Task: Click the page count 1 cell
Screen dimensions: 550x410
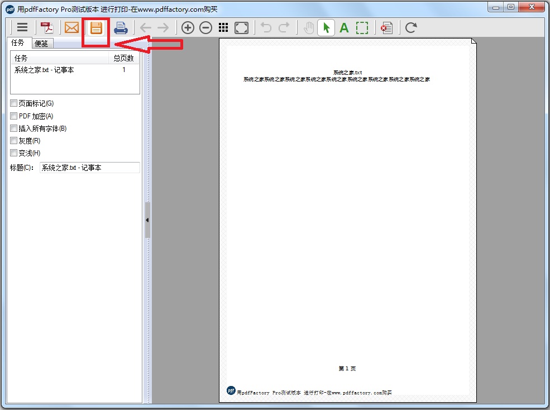Action: click(x=124, y=70)
